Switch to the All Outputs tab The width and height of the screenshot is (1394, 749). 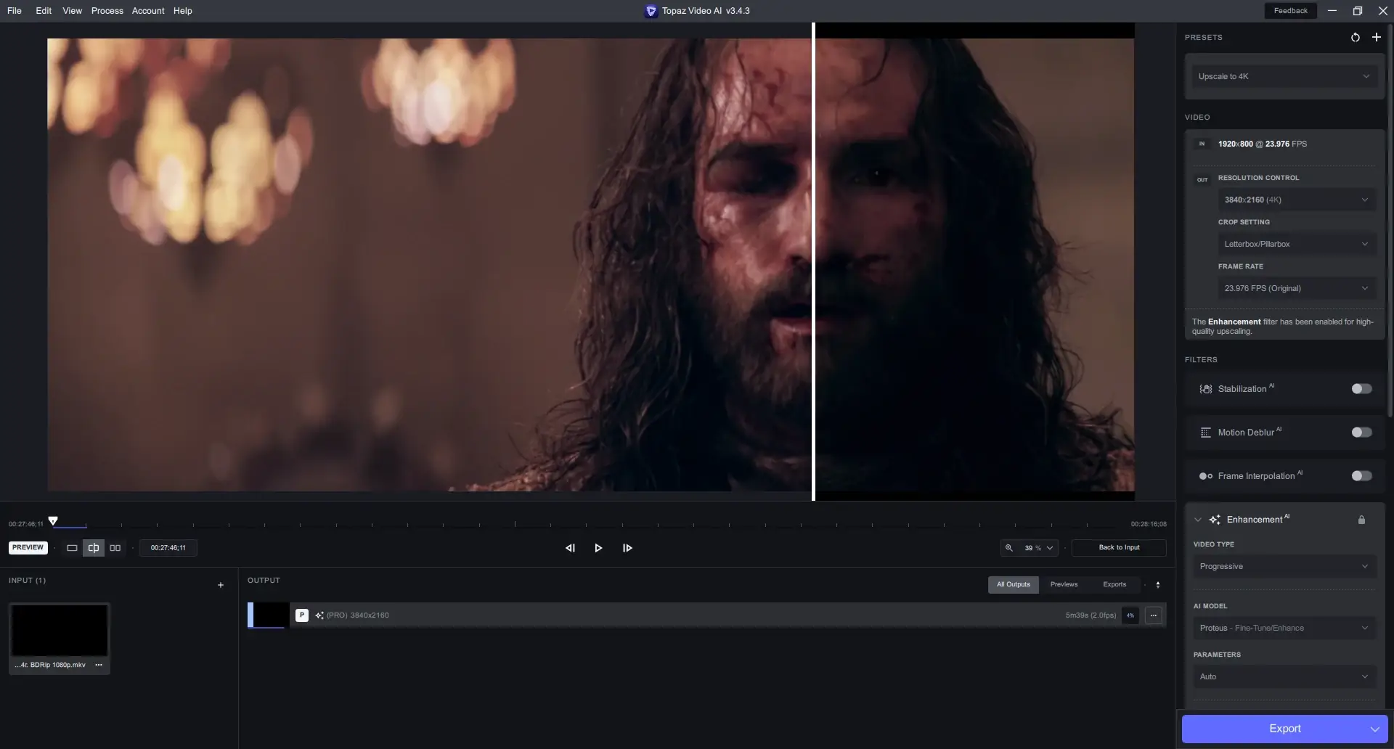(x=1013, y=585)
